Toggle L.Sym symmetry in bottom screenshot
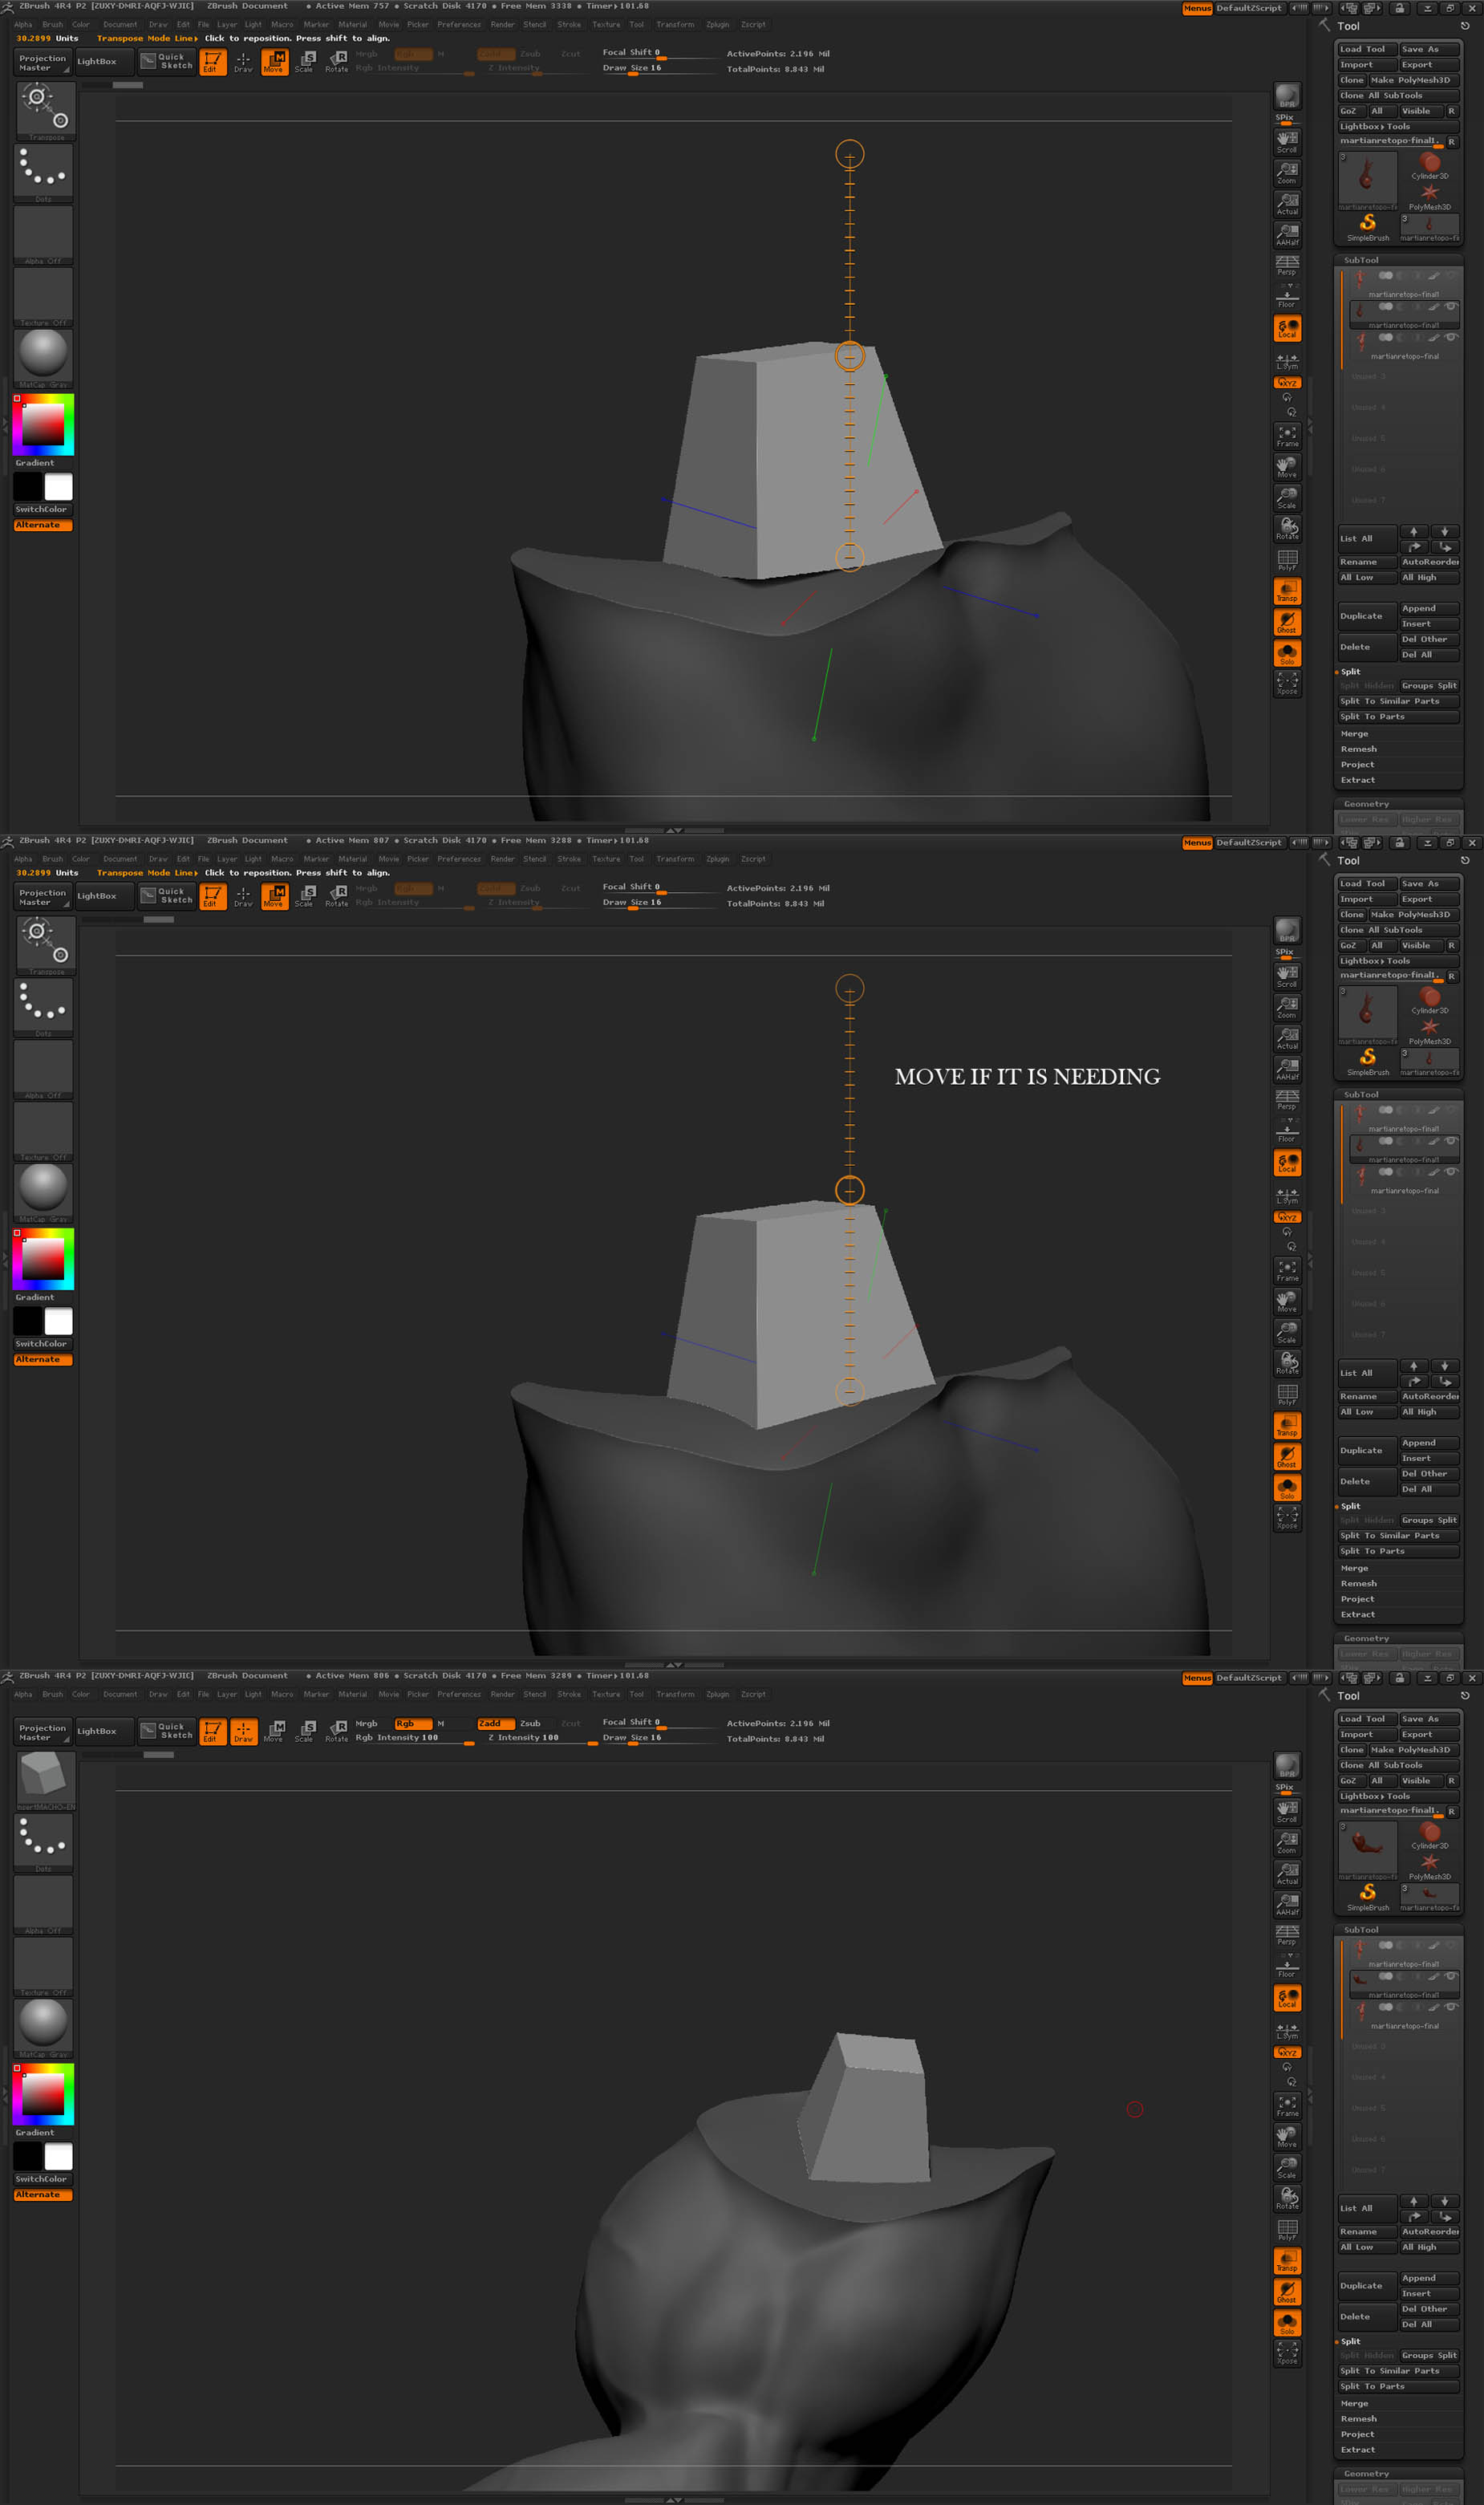Image resolution: width=1484 pixels, height=2505 pixels. (1287, 2029)
